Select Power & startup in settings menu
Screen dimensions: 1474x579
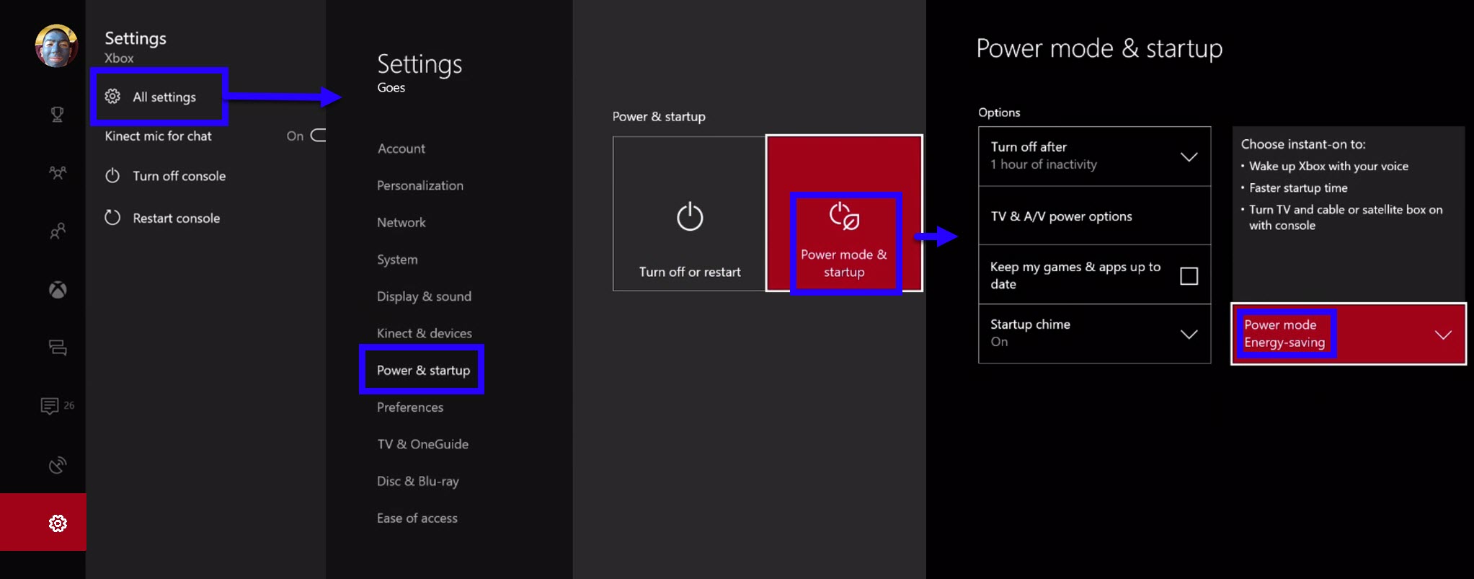(423, 370)
